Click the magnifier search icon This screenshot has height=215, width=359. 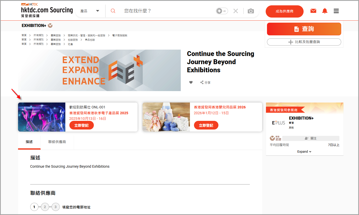pyautogui.click(x=113, y=11)
